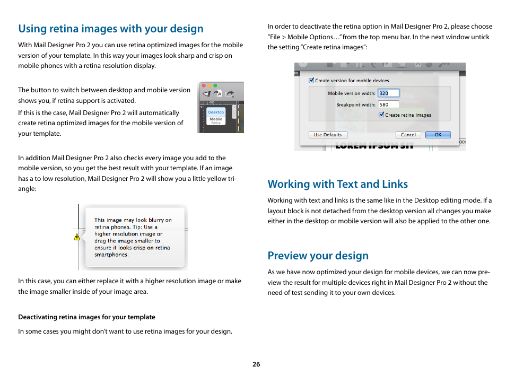Click the Use Defaults button
506x384 pixels.
(328, 135)
